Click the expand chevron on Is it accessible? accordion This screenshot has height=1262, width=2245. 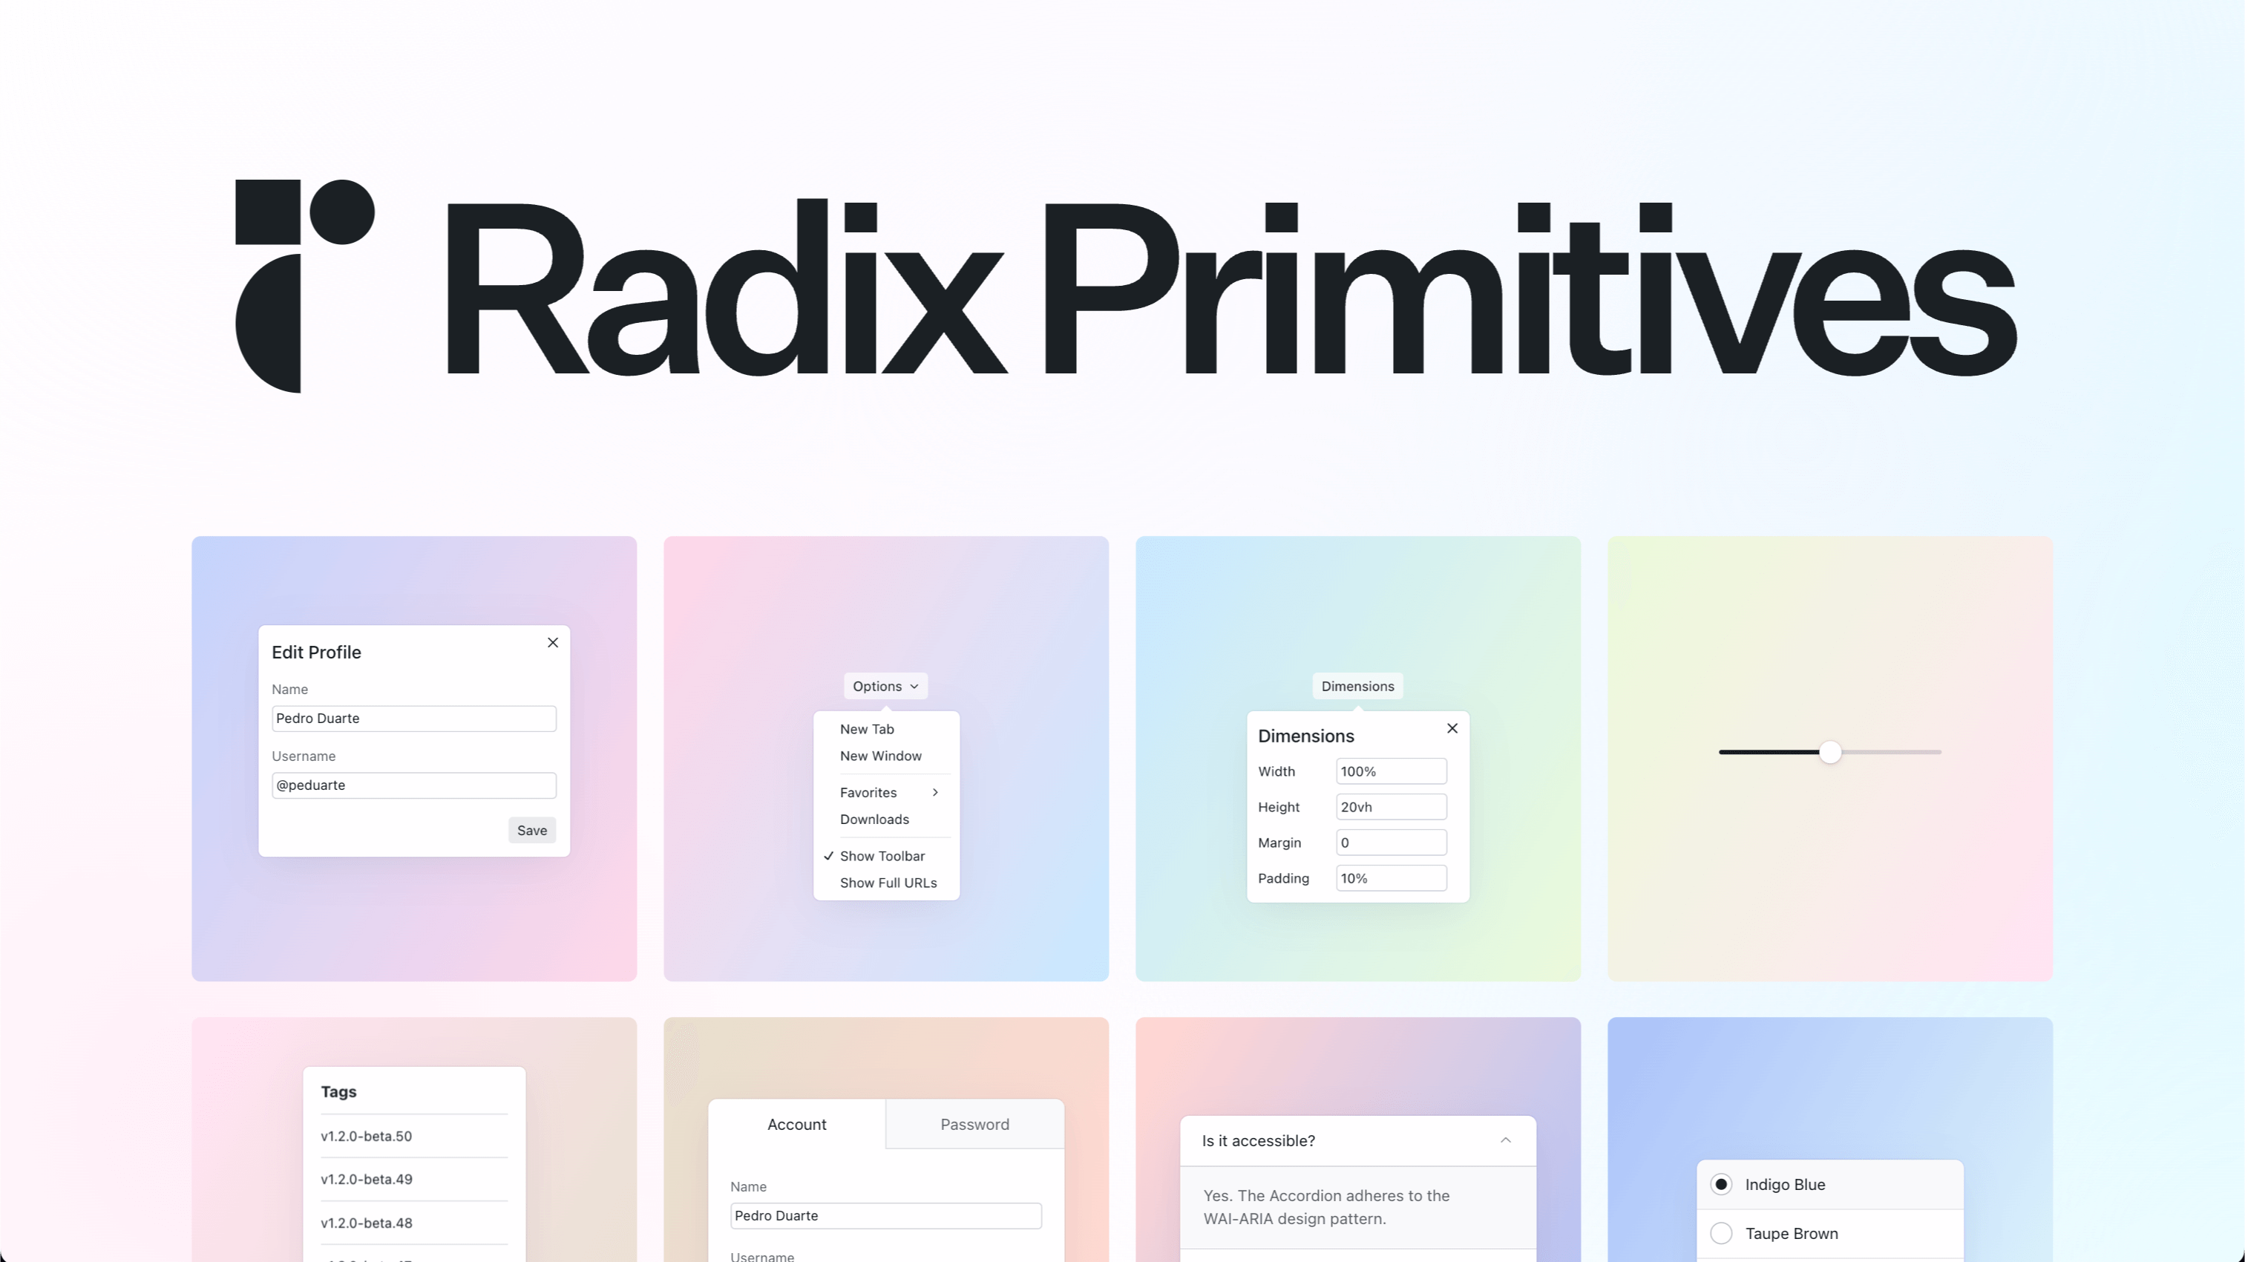(x=1505, y=1140)
